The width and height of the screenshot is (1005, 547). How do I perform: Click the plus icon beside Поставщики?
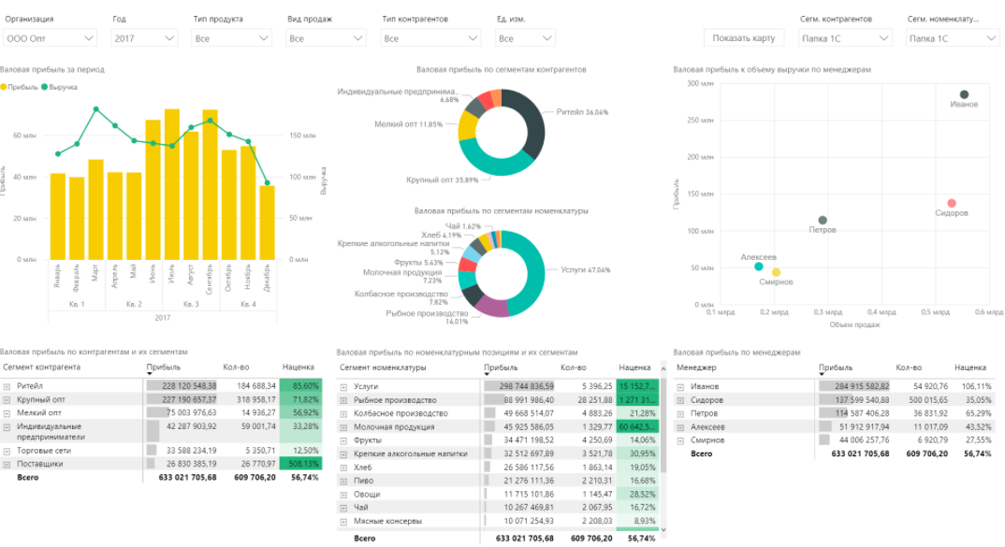(7, 463)
